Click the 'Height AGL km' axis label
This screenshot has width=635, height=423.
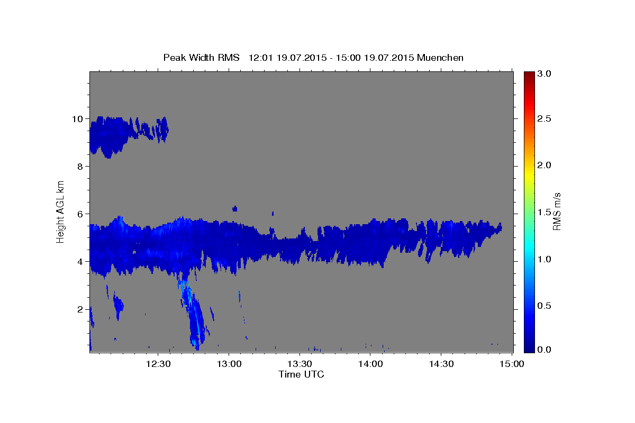[x=61, y=211]
